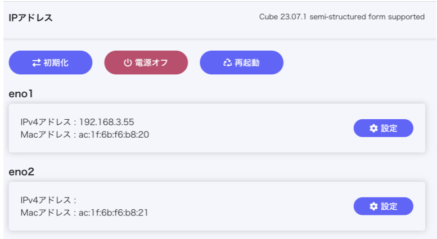
Task: Click the gear icon in eno1's 設定 button
Action: point(373,128)
